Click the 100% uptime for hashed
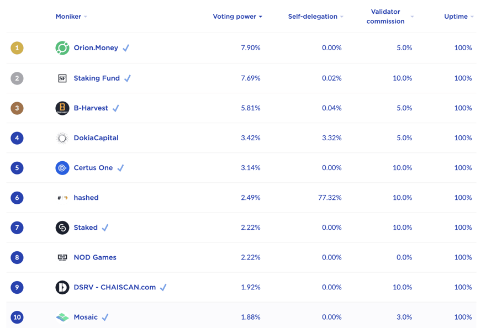The width and height of the screenshot is (486, 328). pyautogui.click(x=463, y=198)
